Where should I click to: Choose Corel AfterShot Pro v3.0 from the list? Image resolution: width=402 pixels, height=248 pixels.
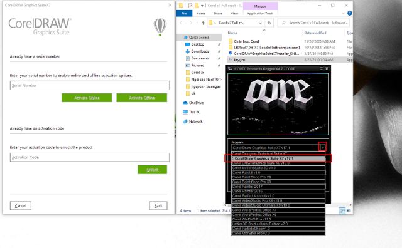tap(278, 234)
